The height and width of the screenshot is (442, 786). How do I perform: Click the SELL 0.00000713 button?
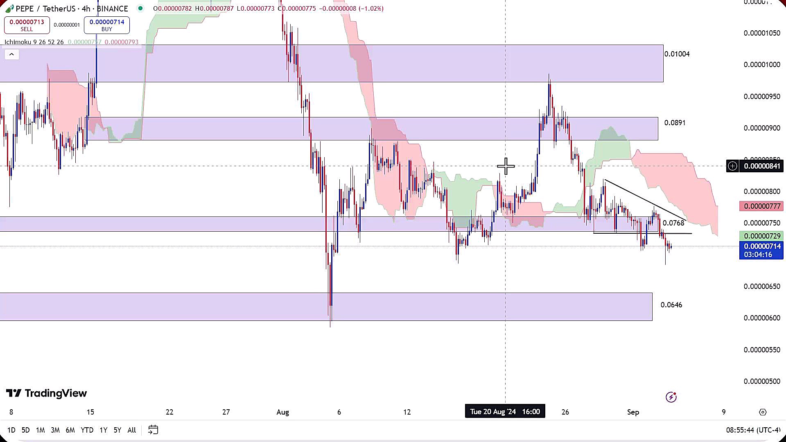pos(27,25)
